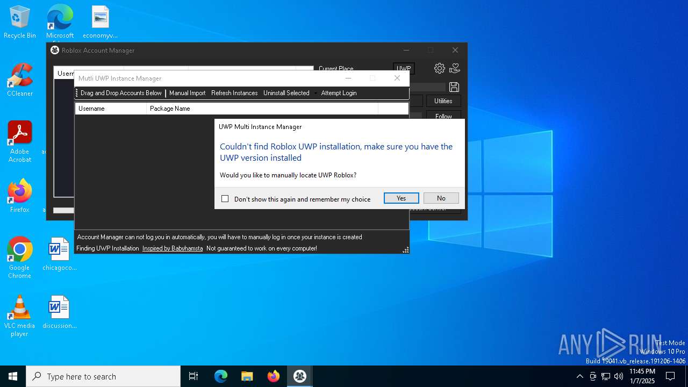Image resolution: width=688 pixels, height=387 pixels.
Task: Minimize the Roblox Account Manager window
Action: coord(406,50)
